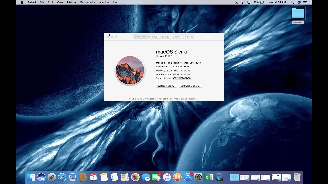
Task: Open the Help menu
Action: point(116,2)
